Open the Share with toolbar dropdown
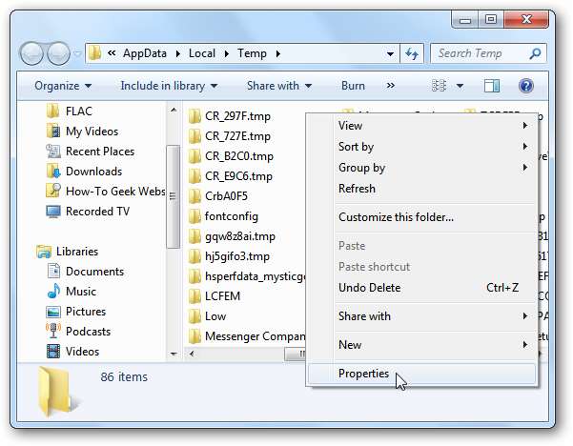 [x=277, y=86]
